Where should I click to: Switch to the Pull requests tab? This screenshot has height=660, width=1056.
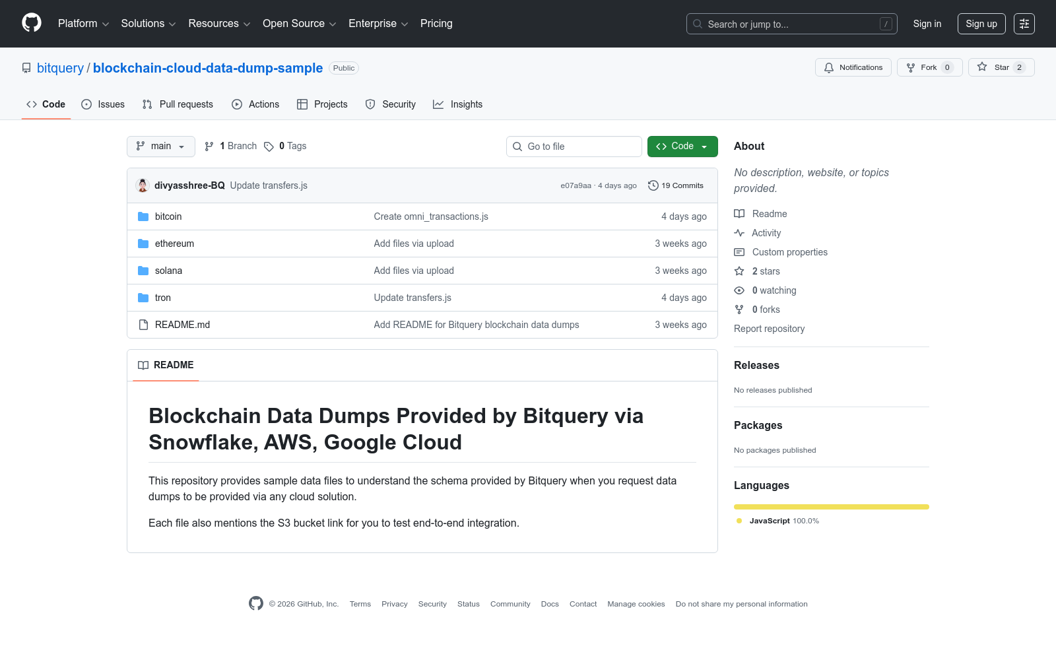[178, 104]
